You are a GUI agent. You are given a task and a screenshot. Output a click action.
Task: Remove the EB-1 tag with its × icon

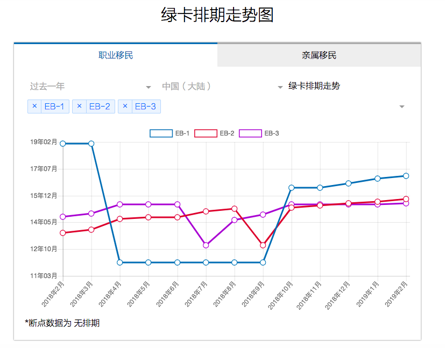click(34, 106)
